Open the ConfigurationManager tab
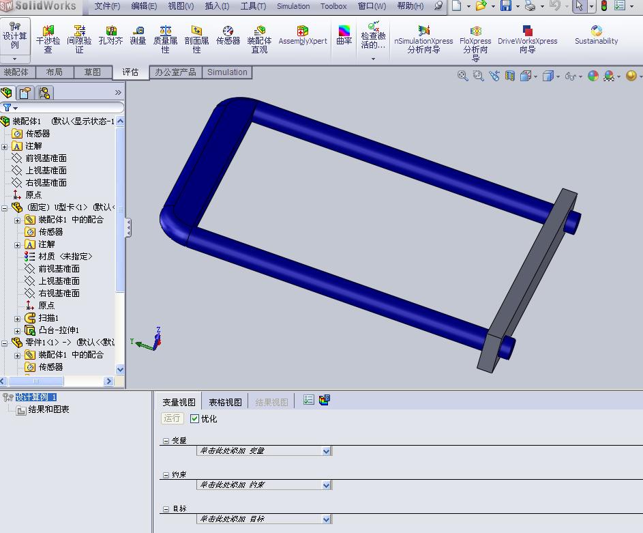Viewport: 643px width, 533px height. click(44, 93)
